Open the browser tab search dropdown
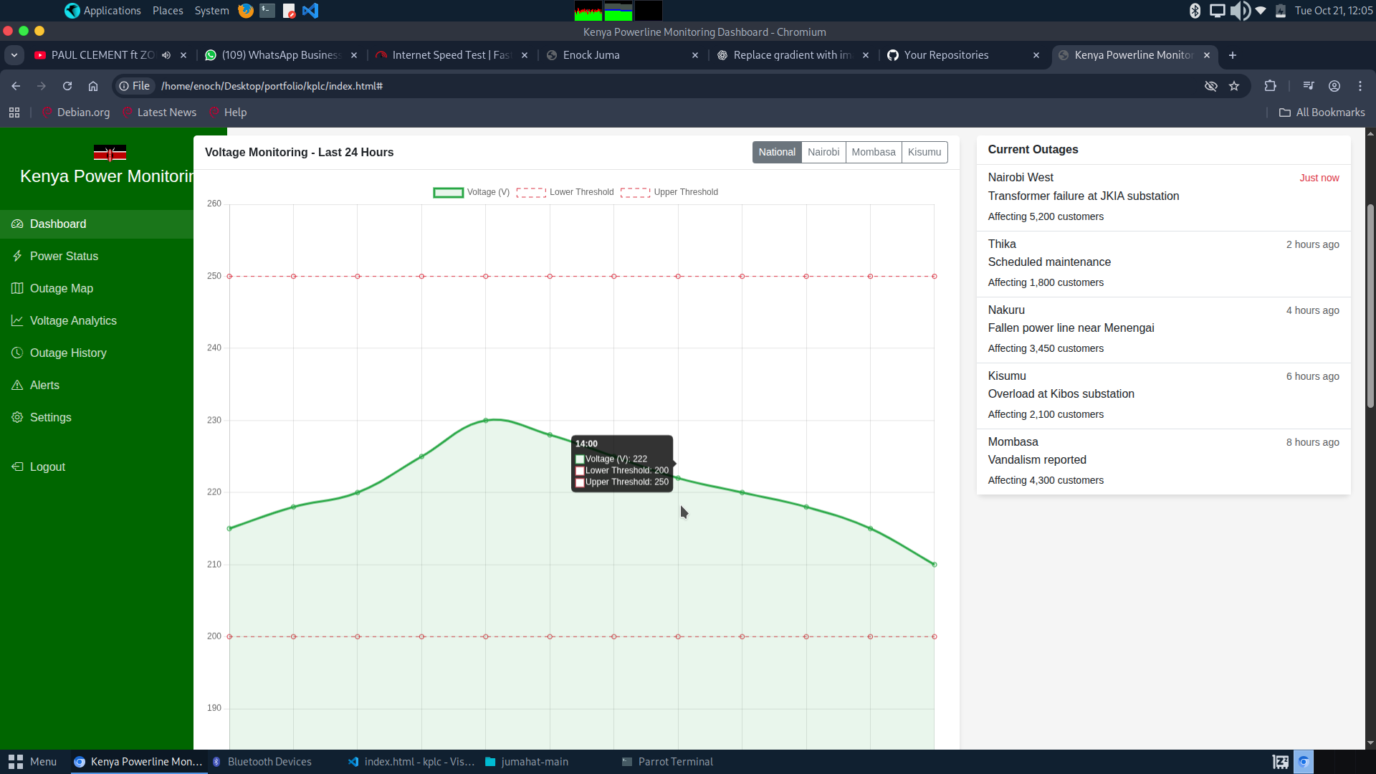Screen dimensions: 1376x774 (14, 55)
